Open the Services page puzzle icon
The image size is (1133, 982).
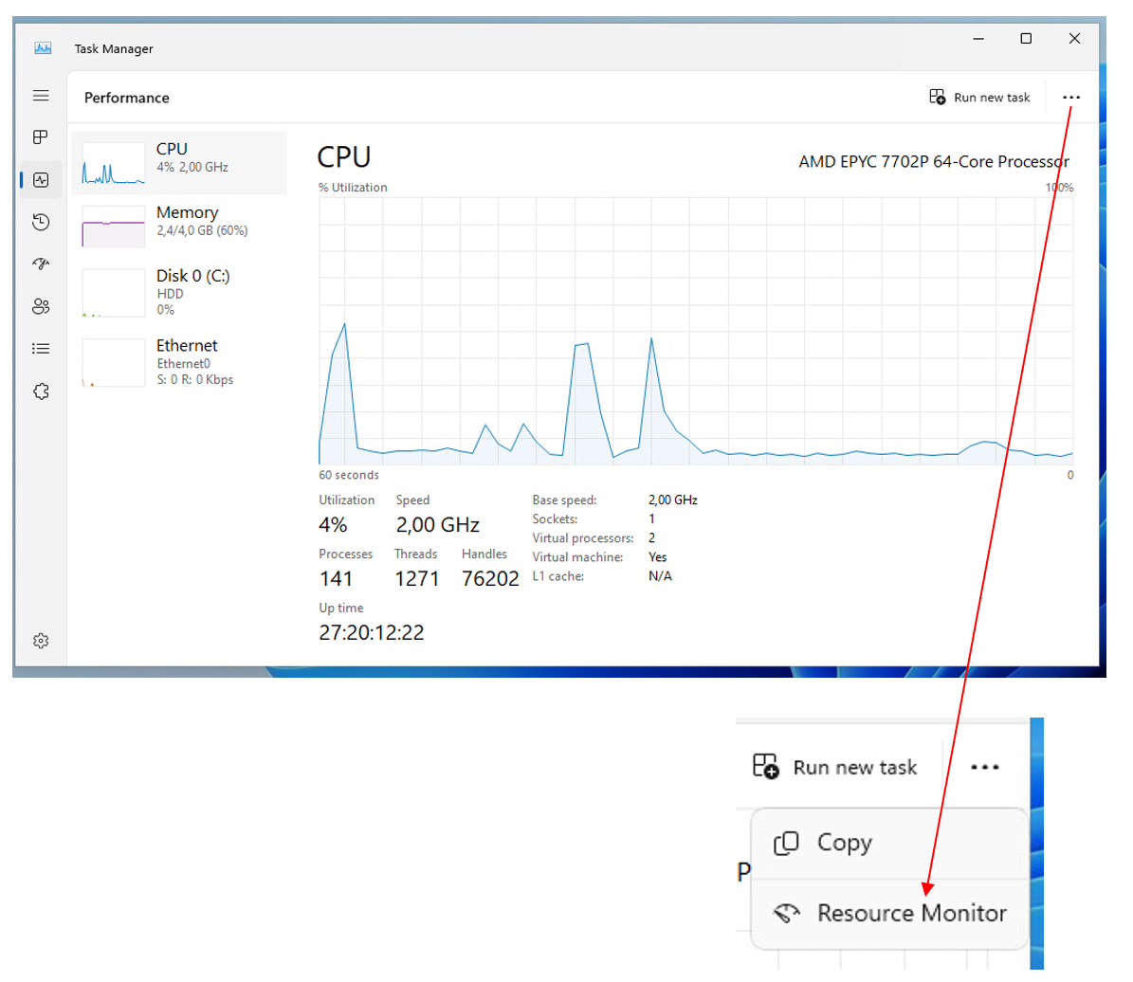click(41, 391)
